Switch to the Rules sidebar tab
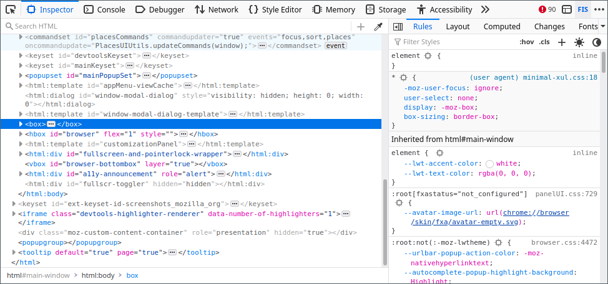 pyautogui.click(x=423, y=26)
